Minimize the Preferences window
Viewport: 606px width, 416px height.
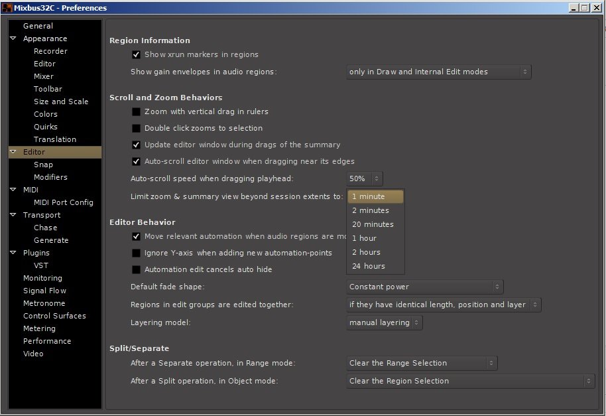click(574, 8)
